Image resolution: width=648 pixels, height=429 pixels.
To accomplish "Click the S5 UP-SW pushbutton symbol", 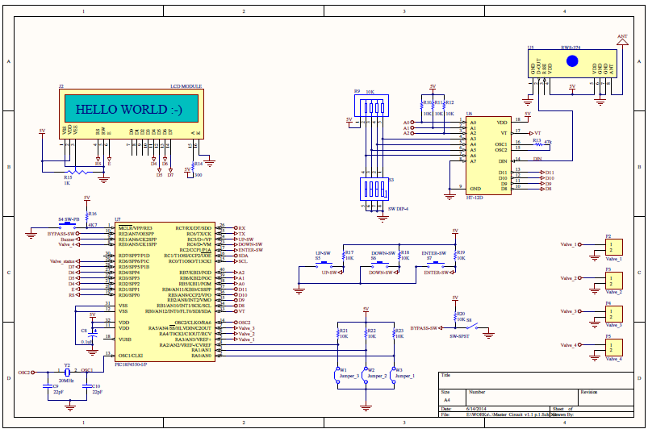I will pyautogui.click(x=324, y=264).
